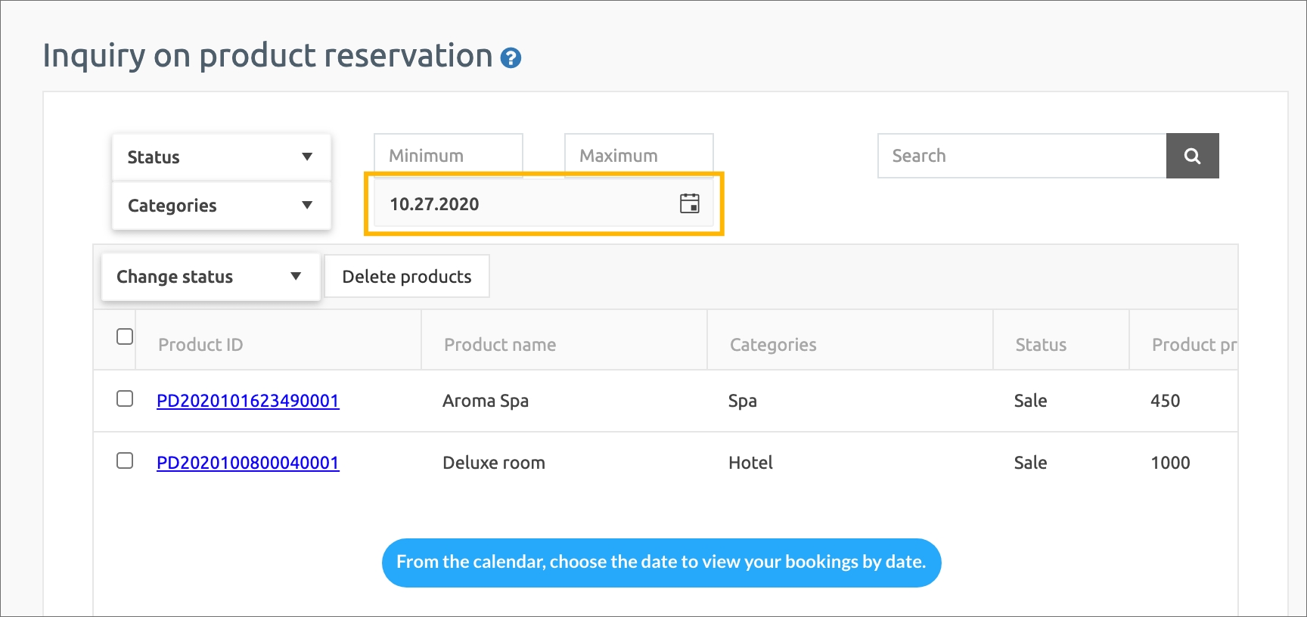Click the magnifier search button
This screenshot has width=1307, height=617.
point(1192,156)
